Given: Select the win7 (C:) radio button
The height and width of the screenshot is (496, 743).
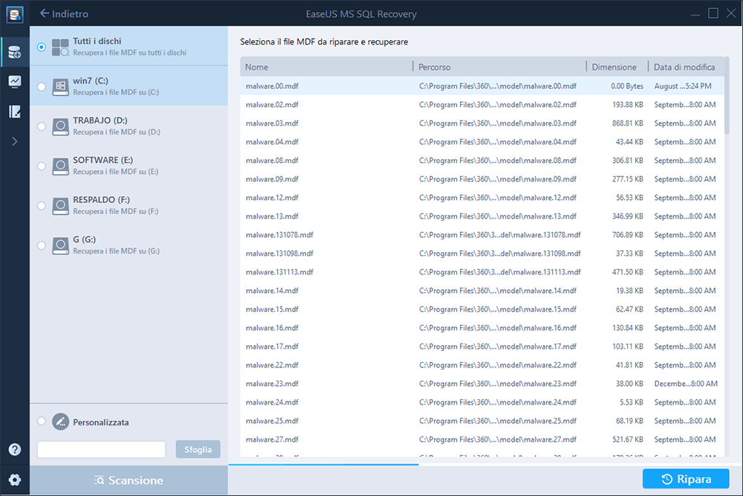Looking at the screenshot, I should point(42,87).
